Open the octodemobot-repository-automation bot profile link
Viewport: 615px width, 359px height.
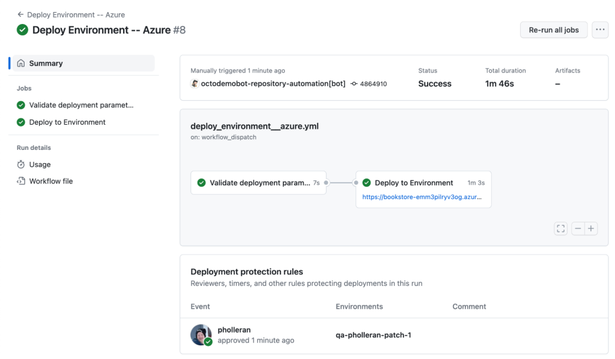(273, 84)
